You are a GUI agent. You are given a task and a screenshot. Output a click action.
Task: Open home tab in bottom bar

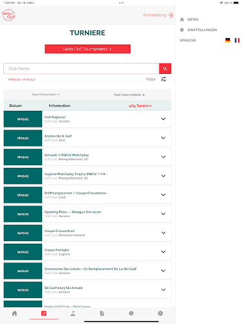click(14, 314)
